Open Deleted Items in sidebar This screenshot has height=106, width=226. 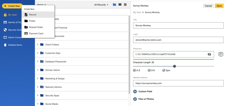(x=15, y=45)
